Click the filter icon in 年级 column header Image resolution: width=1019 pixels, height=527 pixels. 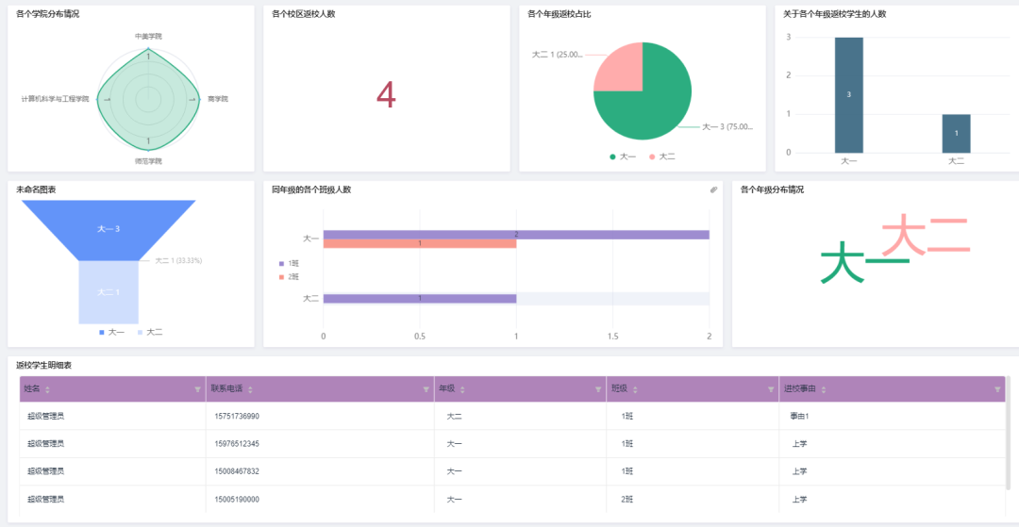point(598,389)
